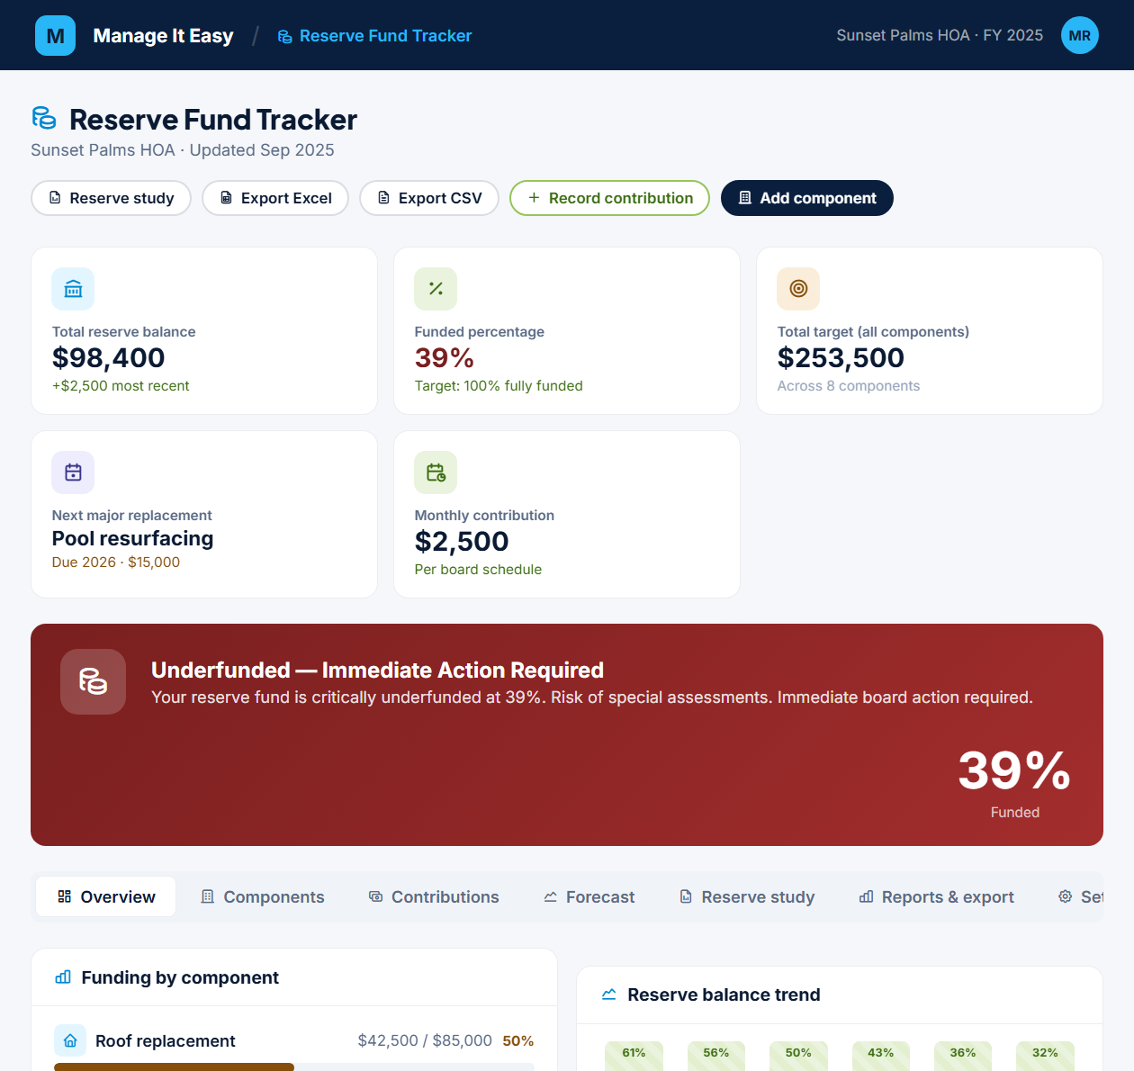Image resolution: width=1134 pixels, height=1071 pixels.
Task: Open the Reserve study tab
Action: (747, 896)
